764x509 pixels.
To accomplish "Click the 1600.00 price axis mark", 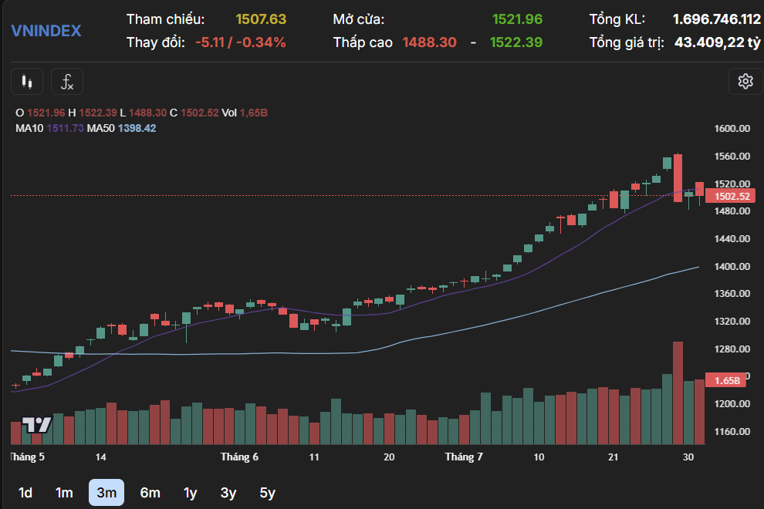I will (732, 129).
